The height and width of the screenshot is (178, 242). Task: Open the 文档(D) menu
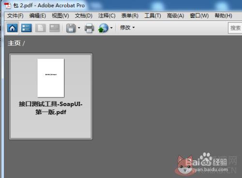[x=83, y=15]
